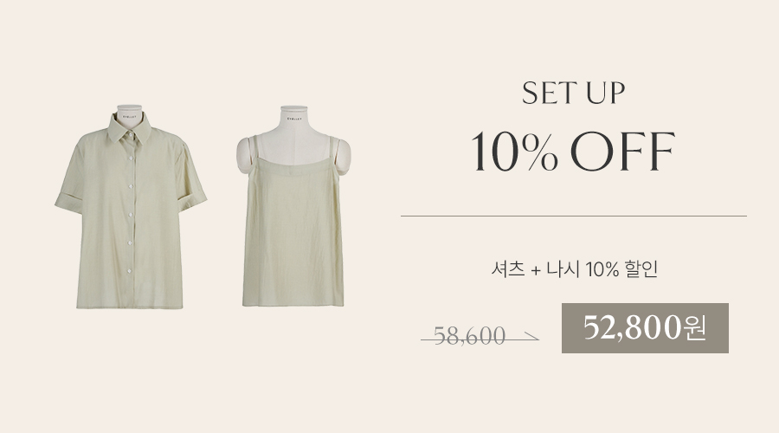Click the arrow after the original price
Image resolution: width=779 pixels, height=433 pixels.
pyautogui.click(x=530, y=338)
